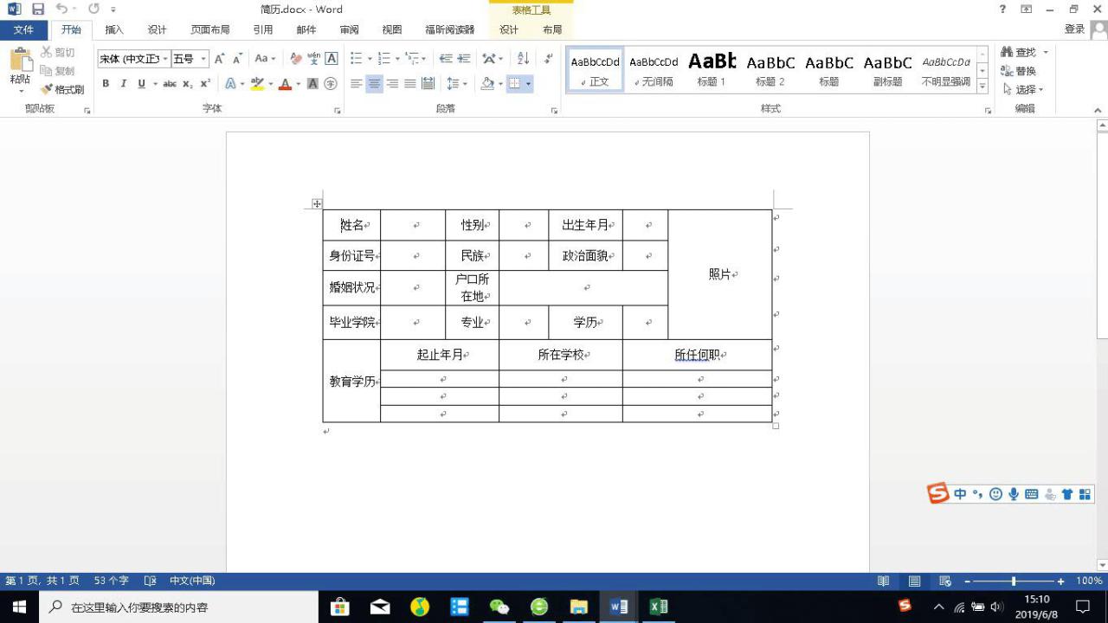This screenshot has height=623, width=1108.
Task: Click the Phonetic Guide (wén) icon
Action: coord(313,59)
